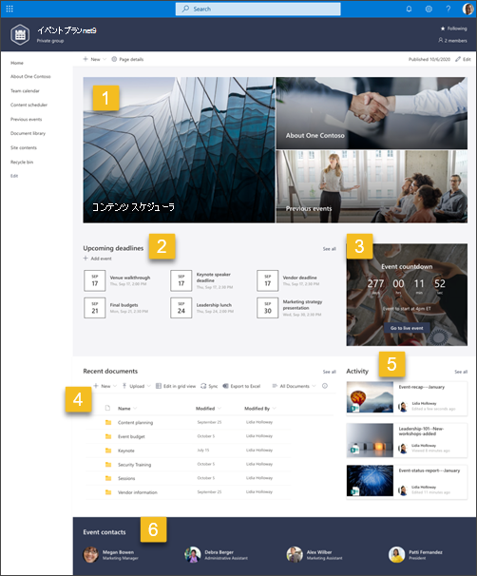The width and height of the screenshot is (477, 576).
Task: Open the Event-recap--January activity card
Action: click(x=407, y=398)
